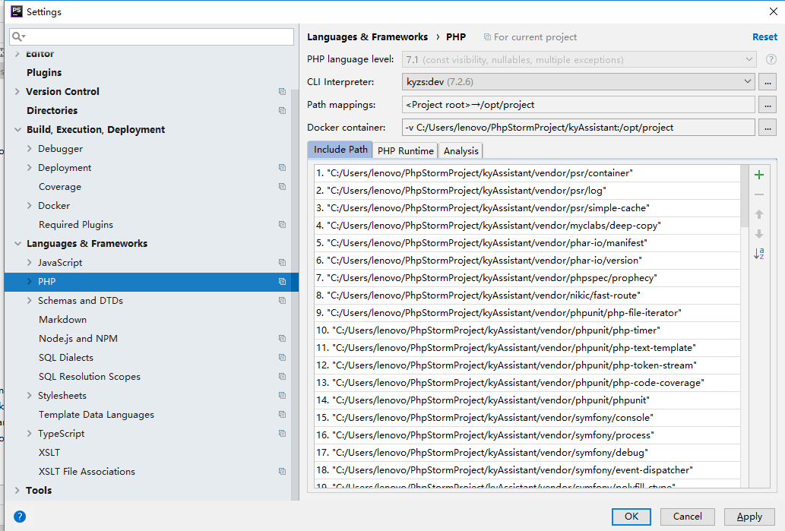Image resolution: width=785 pixels, height=531 pixels.
Task: Click Languages & Frameworks breadcrumb text
Action: [368, 37]
